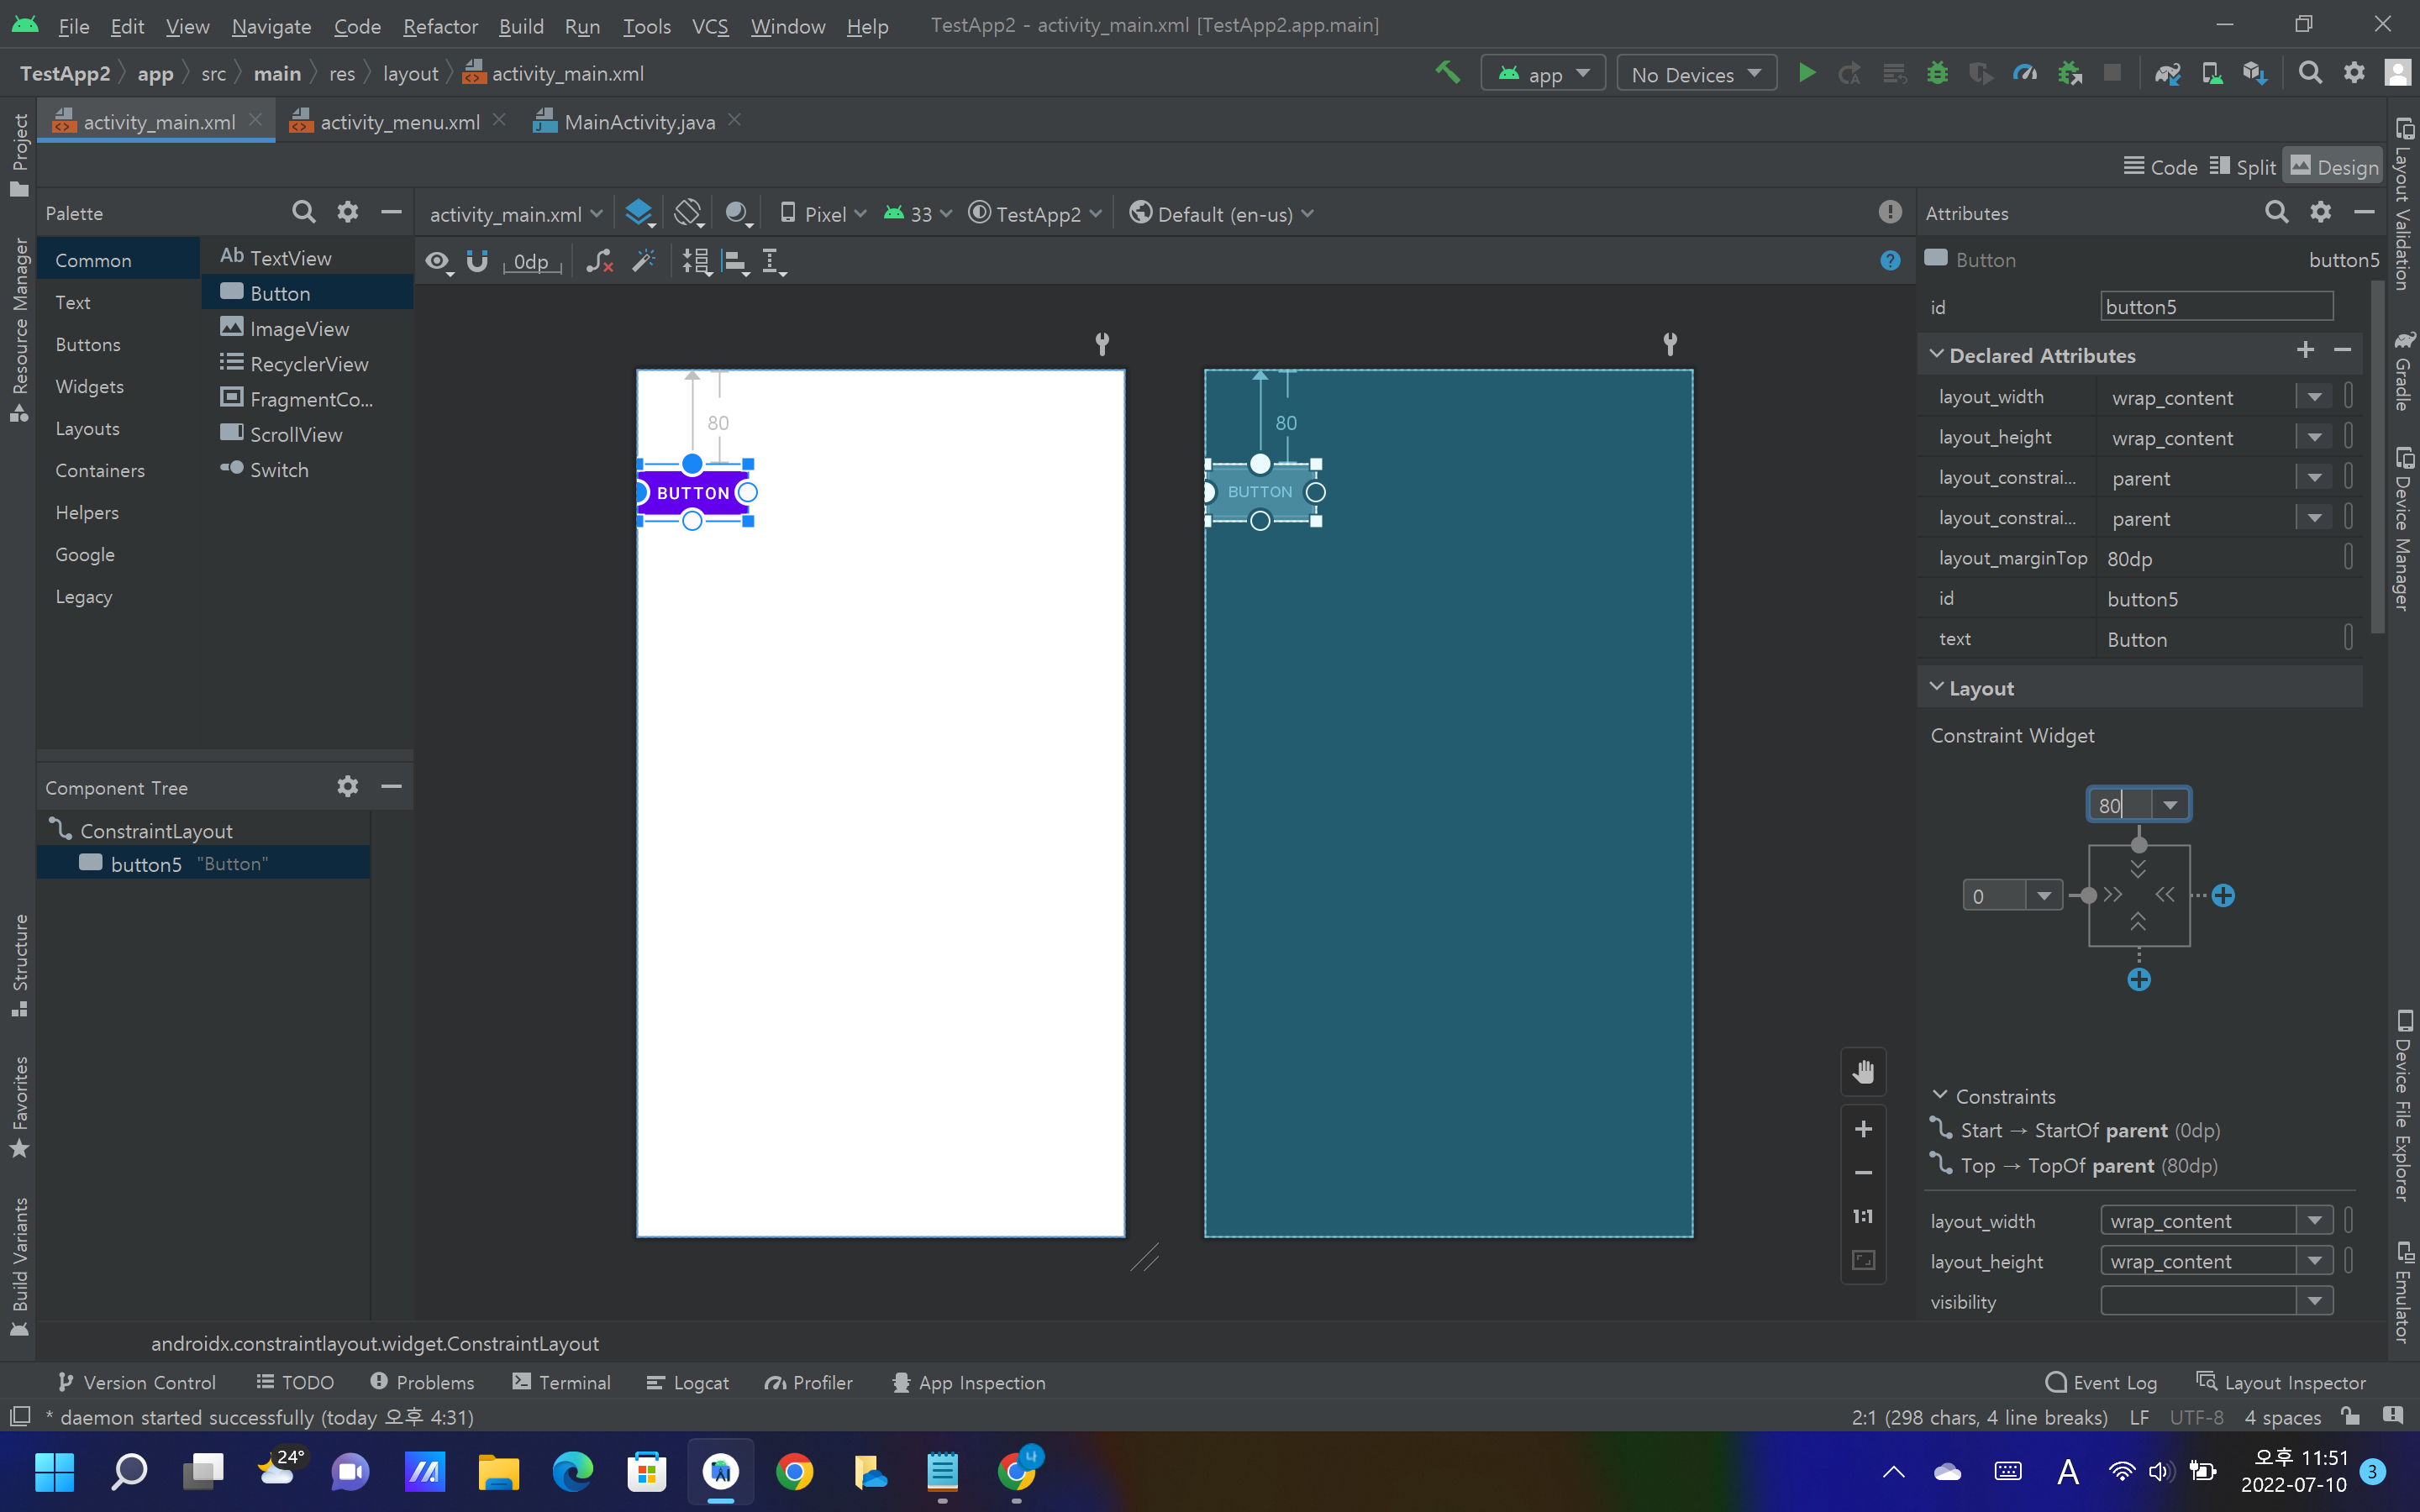Collapse the Declared Attributes section
2420x1512 pixels.
pyautogui.click(x=1937, y=355)
